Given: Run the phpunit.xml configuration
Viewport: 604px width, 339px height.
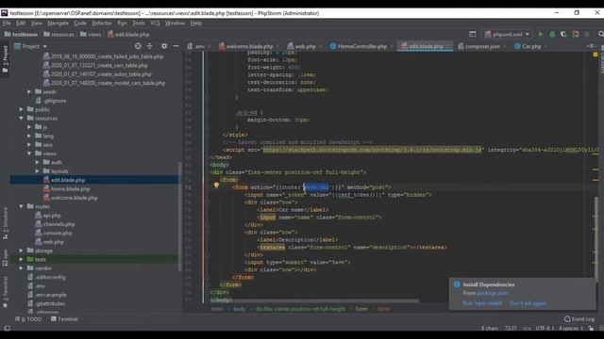Looking at the screenshot, I should pyautogui.click(x=541, y=34).
